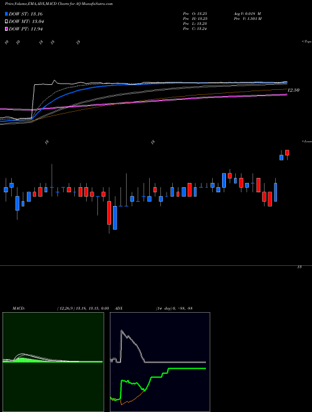Click the blue DOW ST legend swatch
Image resolution: width=312 pixels, height=412 pixels.
click(7, 14)
